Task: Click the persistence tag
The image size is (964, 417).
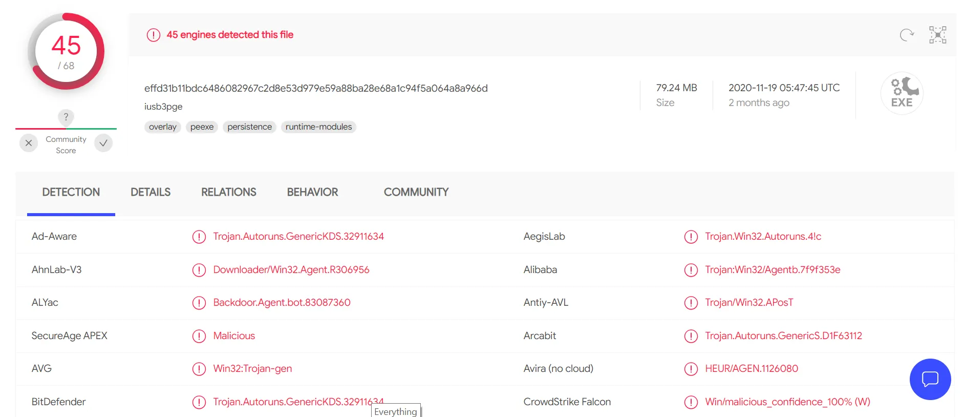Action: 249,127
